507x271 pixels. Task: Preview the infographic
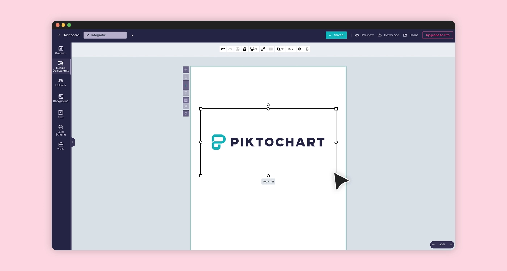click(x=364, y=35)
